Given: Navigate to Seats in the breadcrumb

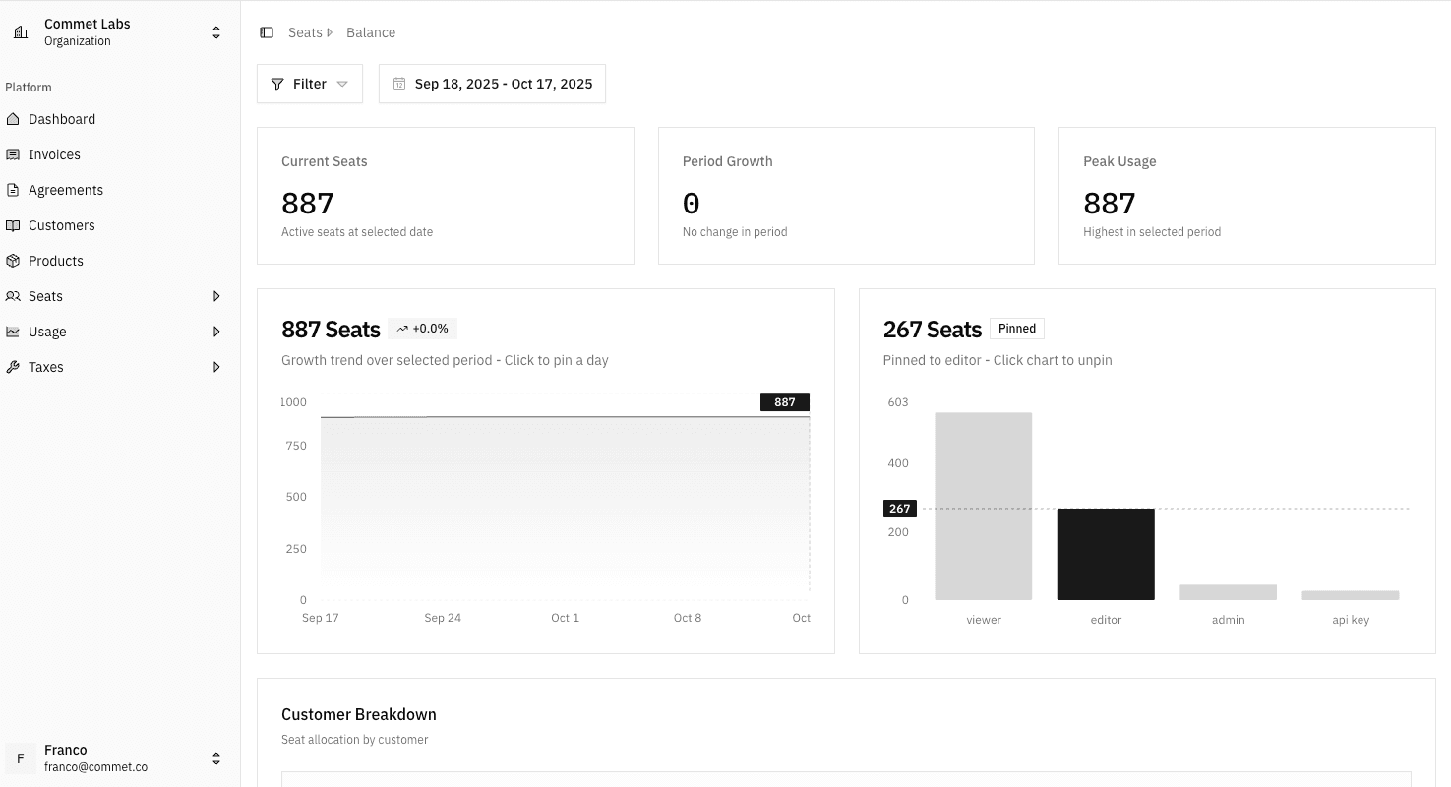Looking at the screenshot, I should 305,31.
